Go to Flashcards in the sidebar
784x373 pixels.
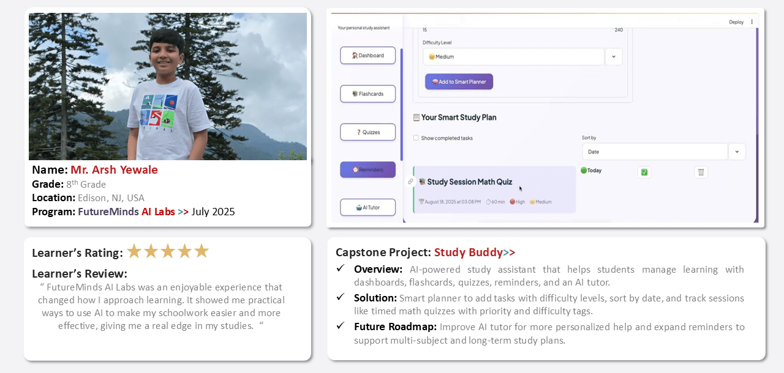(367, 94)
